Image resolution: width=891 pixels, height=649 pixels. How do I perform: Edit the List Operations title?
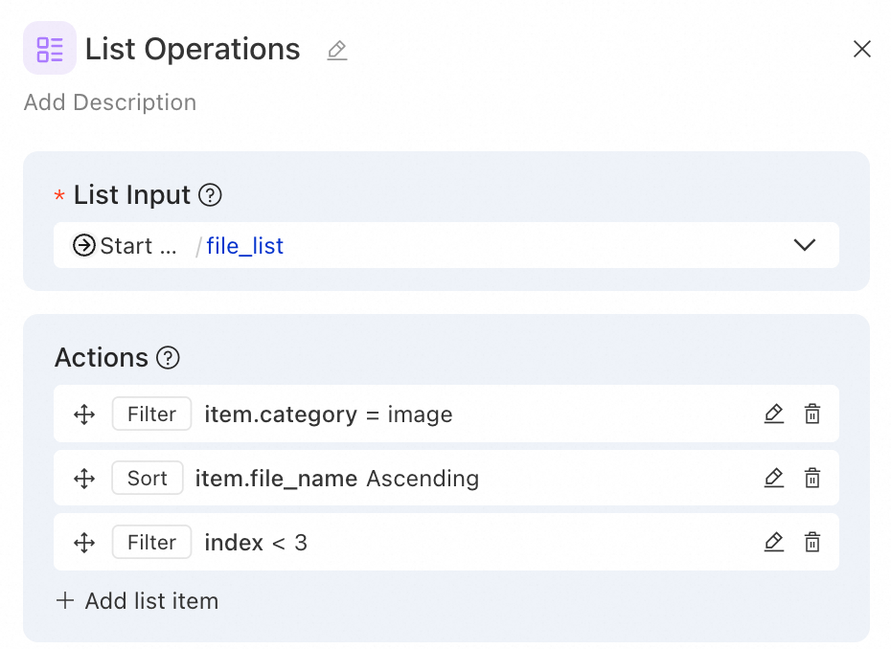click(x=336, y=50)
